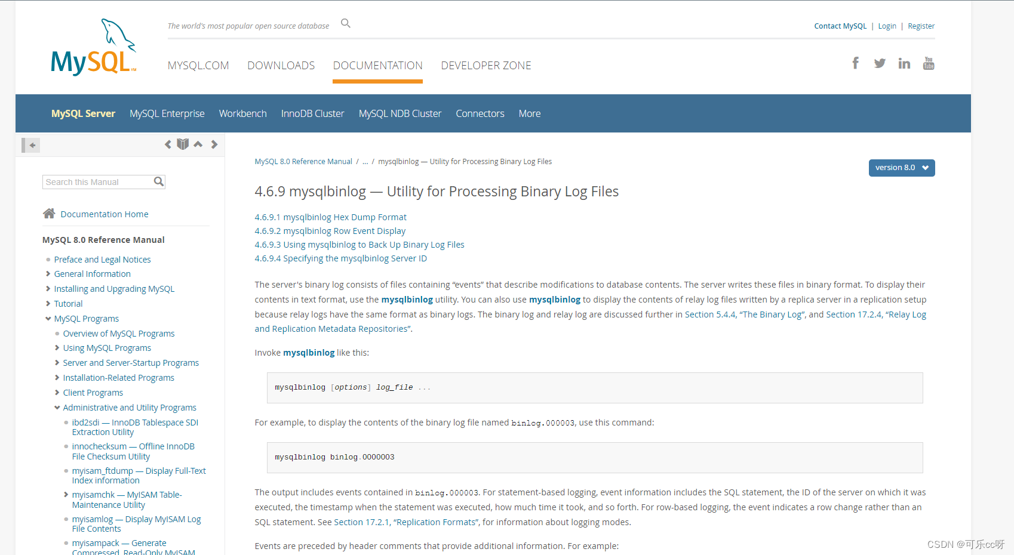Open the More navbar menu
Viewport: 1014px width, 555px height.
tap(530, 113)
